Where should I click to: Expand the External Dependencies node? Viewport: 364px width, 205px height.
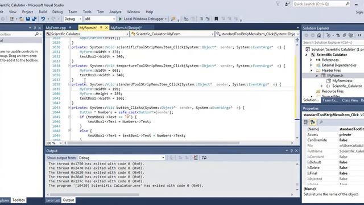point(311,65)
